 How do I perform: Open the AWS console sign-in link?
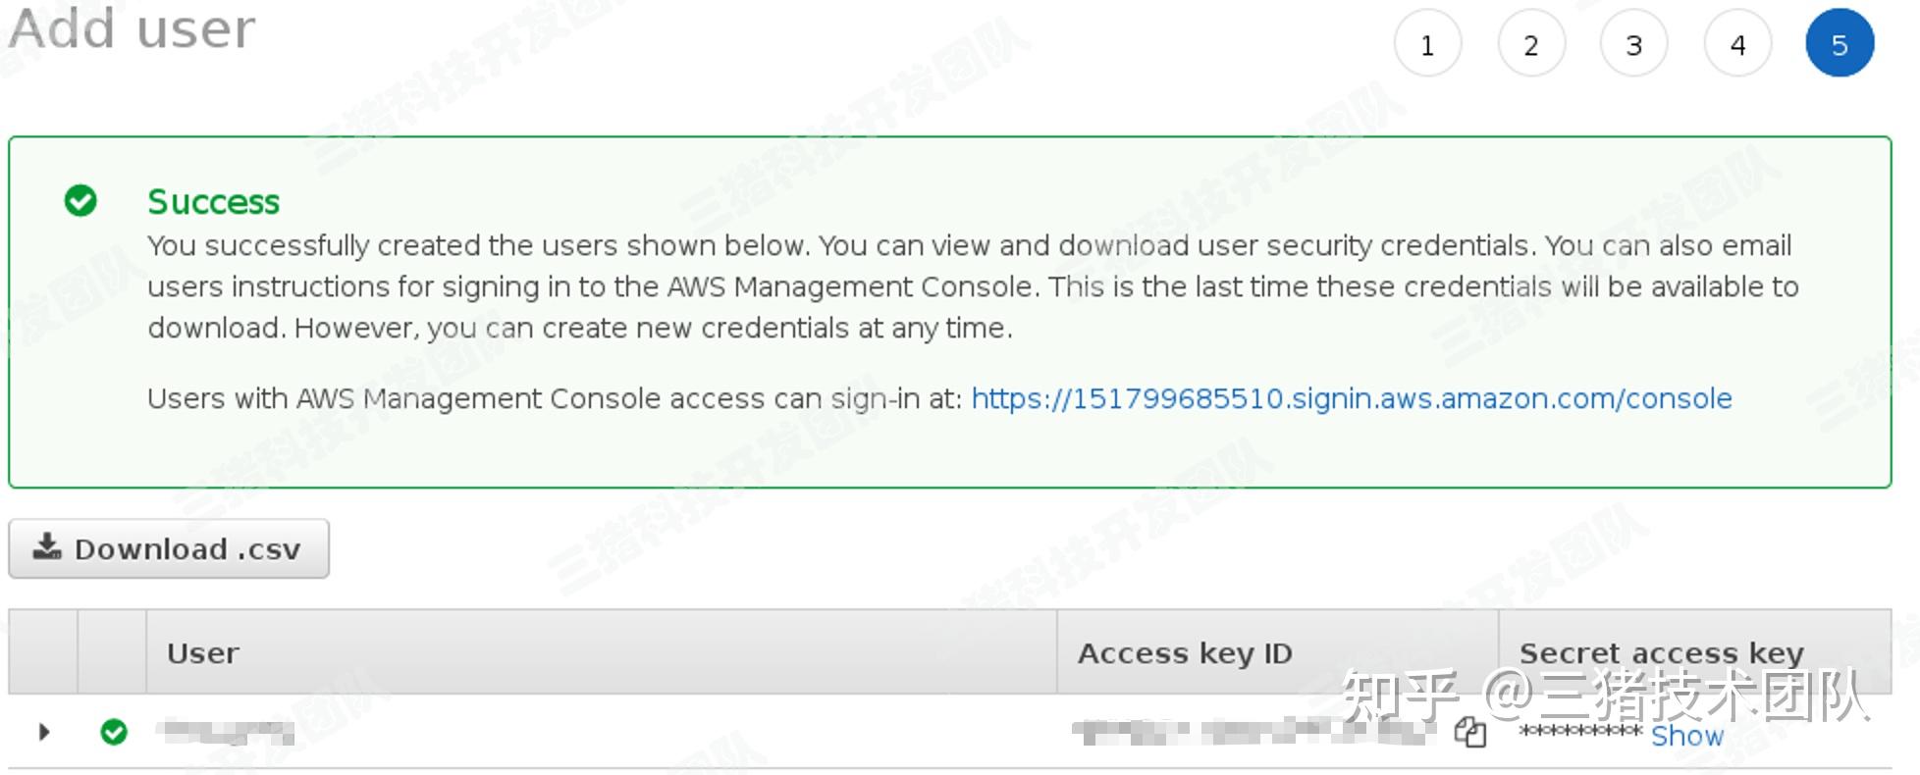1351,398
